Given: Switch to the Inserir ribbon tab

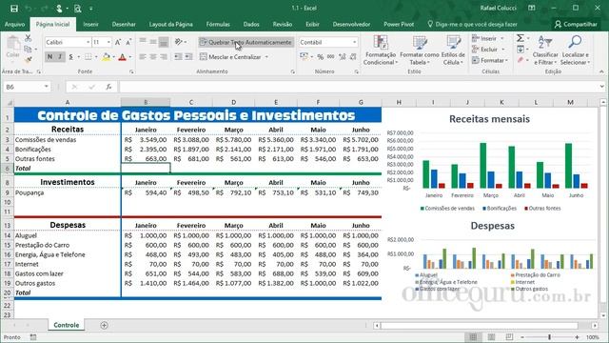Looking at the screenshot, I should click(x=90, y=24).
